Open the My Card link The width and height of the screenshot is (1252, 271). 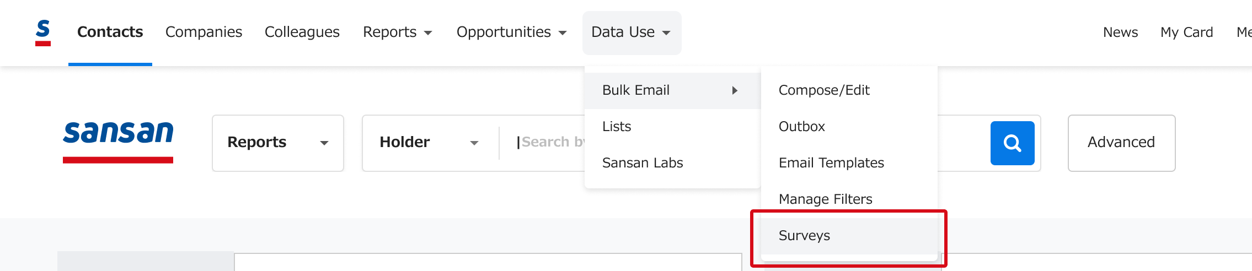point(1186,32)
